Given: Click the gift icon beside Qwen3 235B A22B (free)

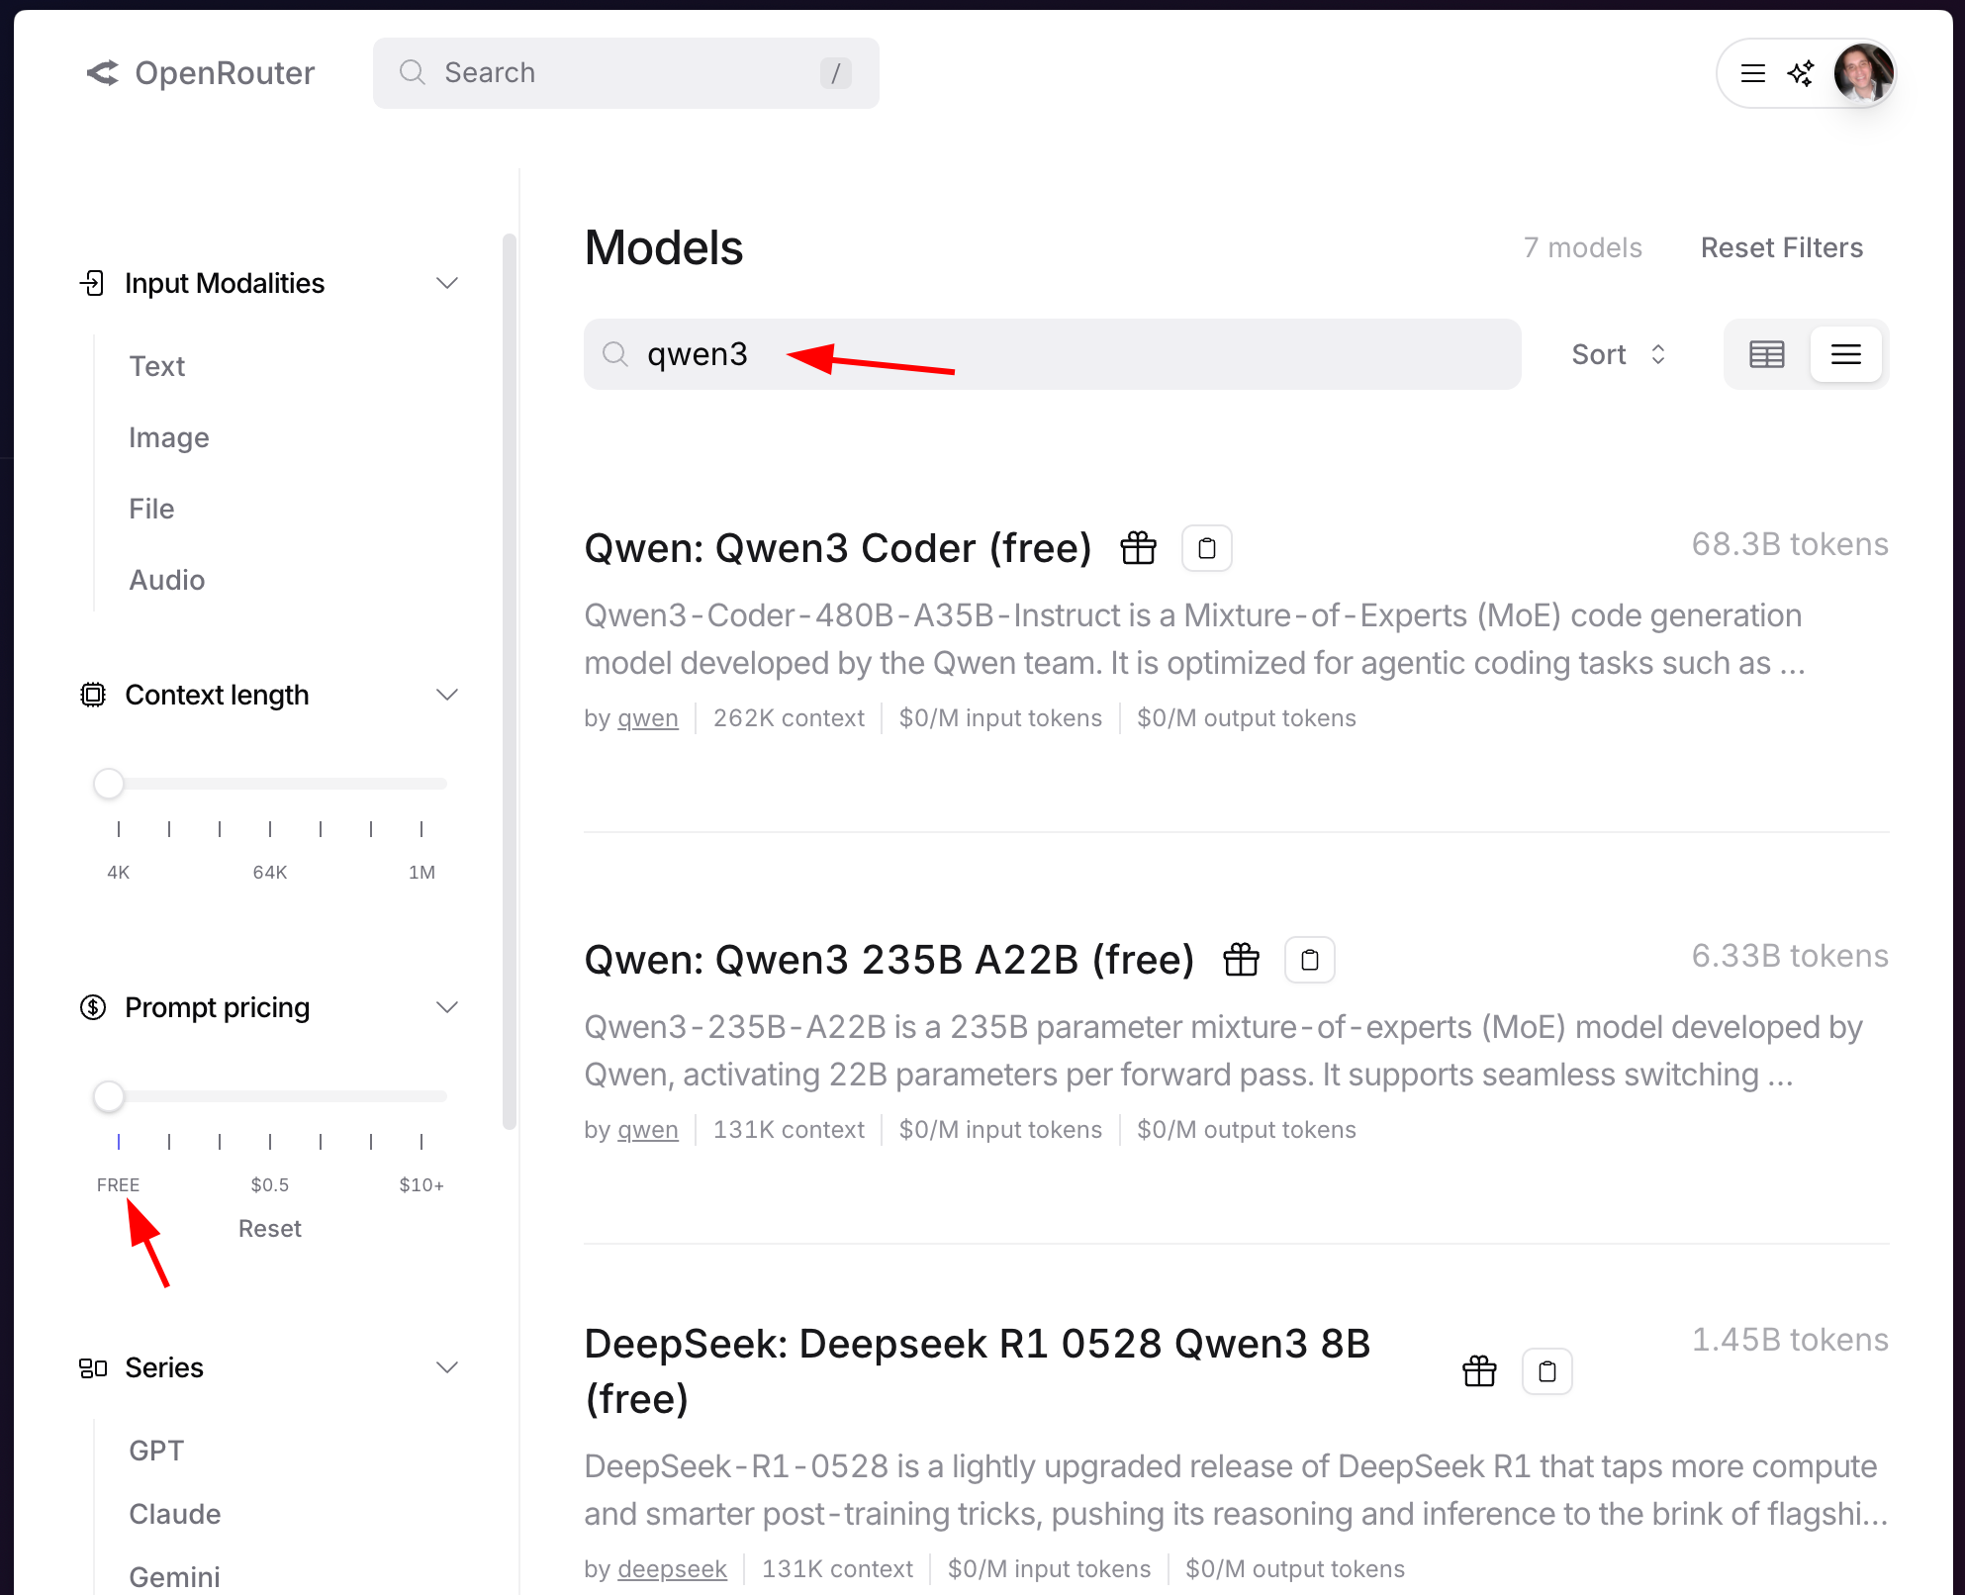Looking at the screenshot, I should pos(1241,959).
